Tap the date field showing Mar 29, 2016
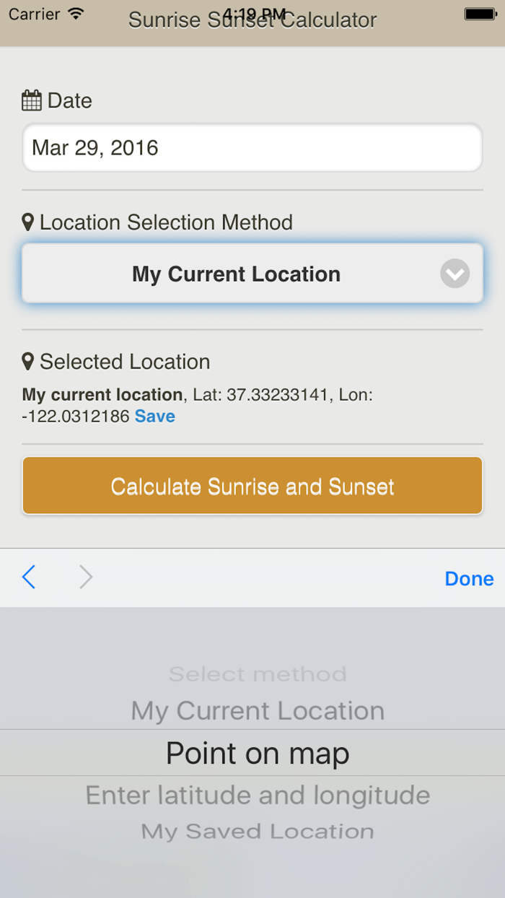The height and width of the screenshot is (898, 505). point(252,147)
